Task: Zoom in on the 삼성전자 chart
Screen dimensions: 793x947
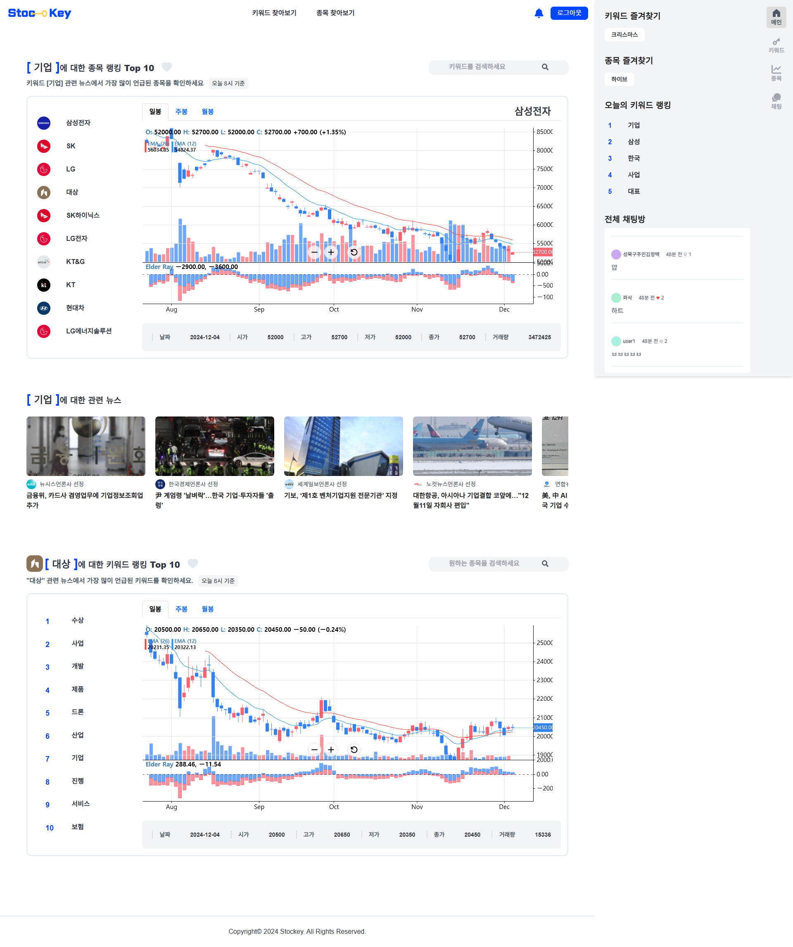Action: click(331, 252)
